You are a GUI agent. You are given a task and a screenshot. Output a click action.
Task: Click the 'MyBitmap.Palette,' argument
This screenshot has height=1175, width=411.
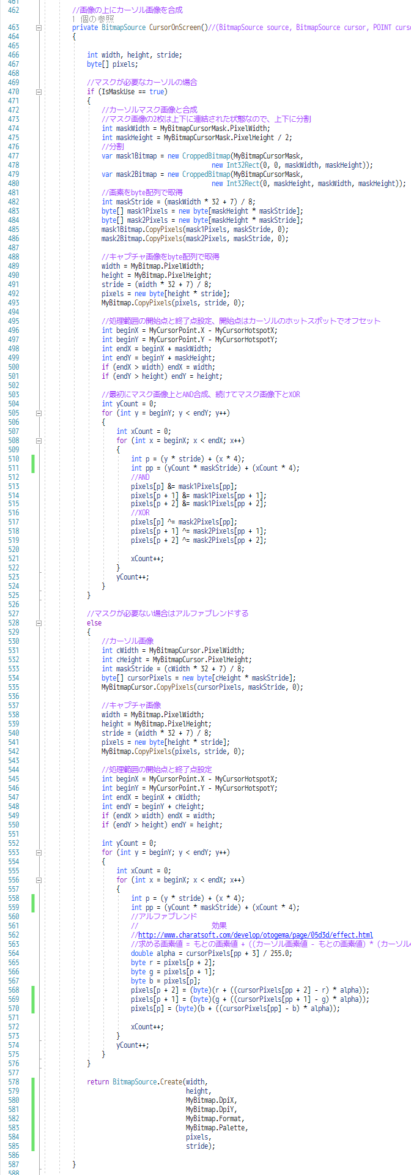pos(217,1128)
